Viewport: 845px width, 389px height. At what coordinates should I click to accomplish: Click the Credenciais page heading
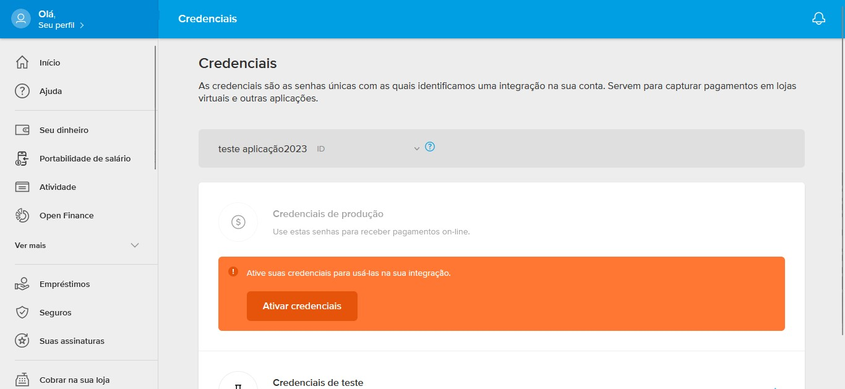pyautogui.click(x=238, y=63)
